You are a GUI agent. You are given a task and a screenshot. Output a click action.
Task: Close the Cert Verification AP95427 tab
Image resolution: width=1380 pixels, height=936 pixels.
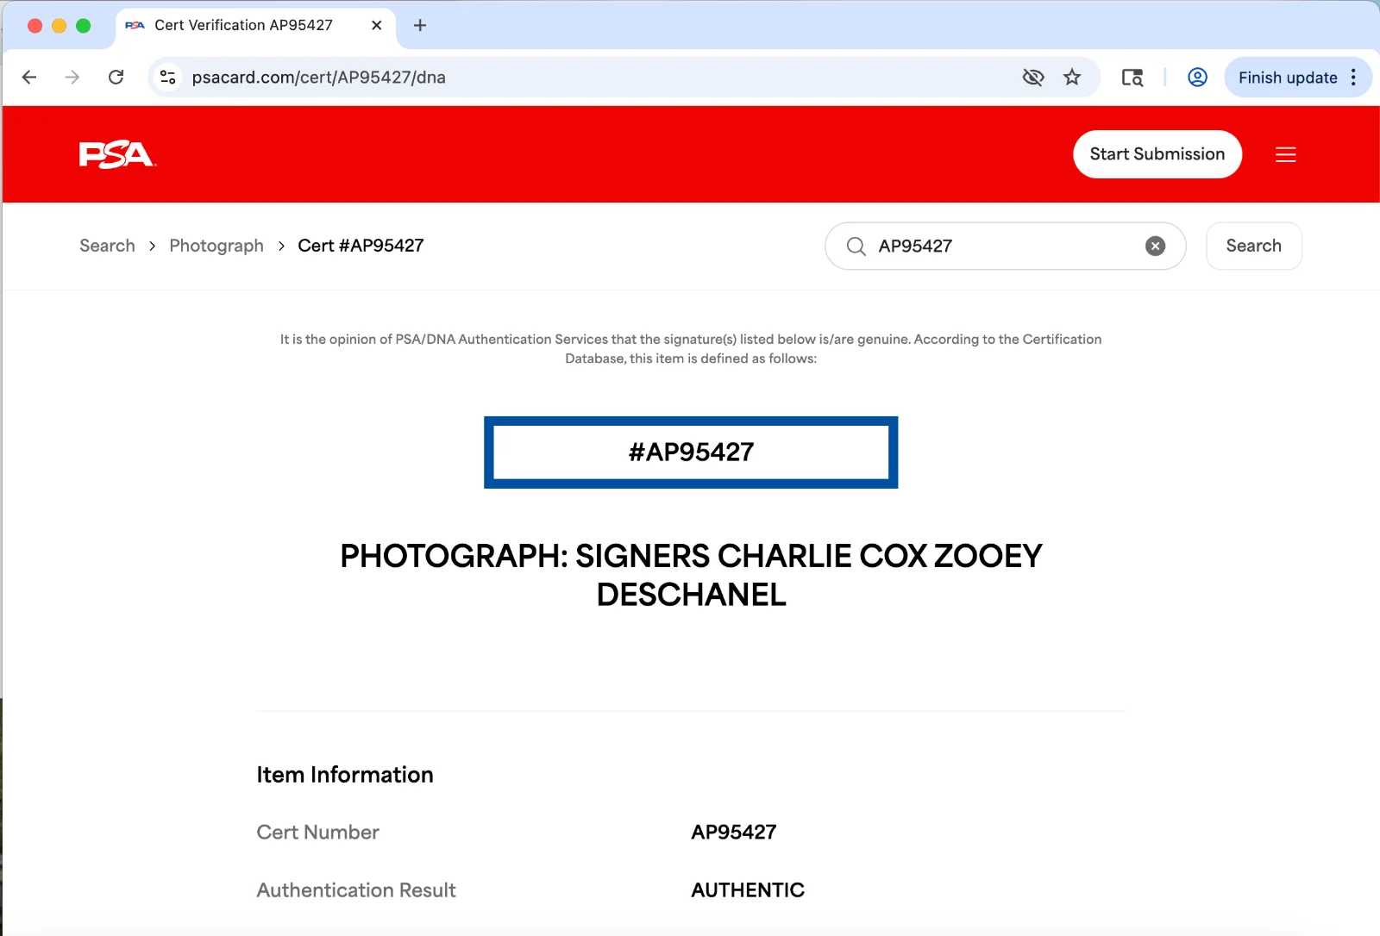coord(376,25)
